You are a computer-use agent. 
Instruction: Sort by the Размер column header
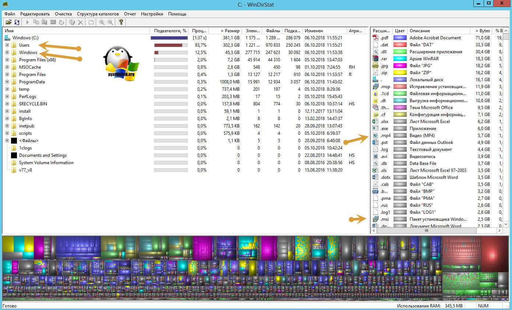click(230, 31)
